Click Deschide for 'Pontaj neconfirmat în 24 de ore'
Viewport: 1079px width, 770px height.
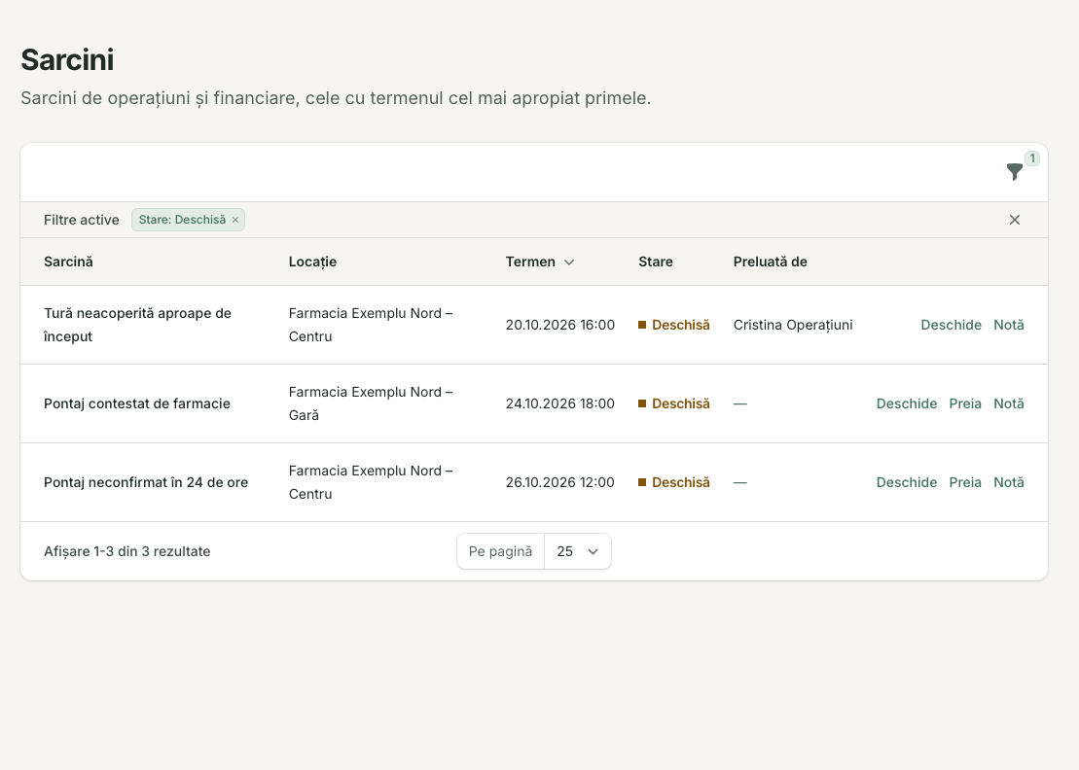point(906,482)
